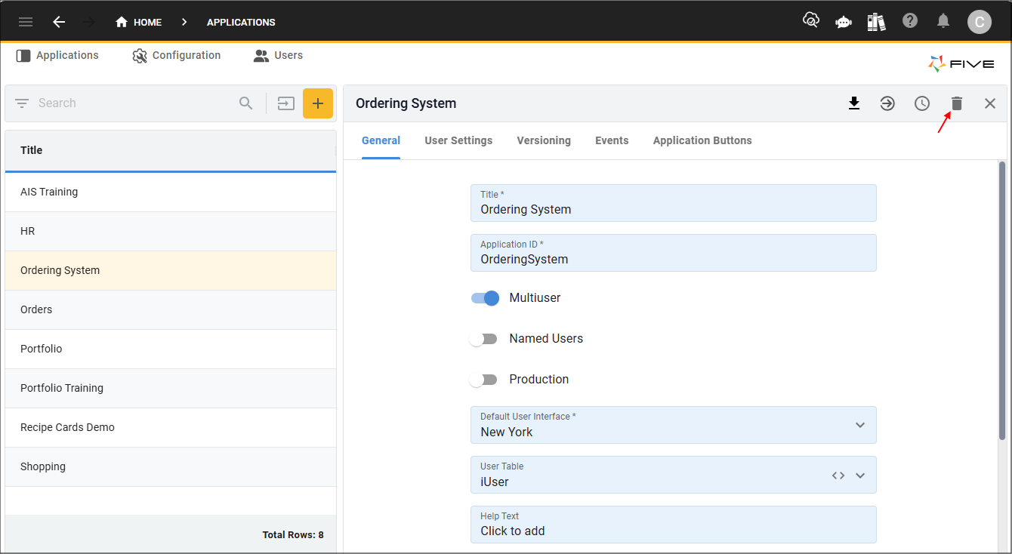
Task: Go back with the left arrow
Action: click(x=59, y=22)
